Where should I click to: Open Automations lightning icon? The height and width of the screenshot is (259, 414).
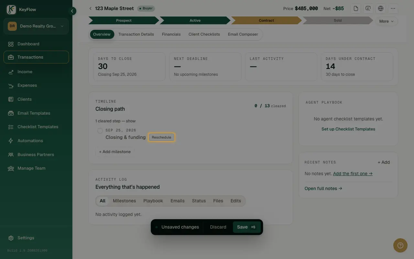point(11,141)
